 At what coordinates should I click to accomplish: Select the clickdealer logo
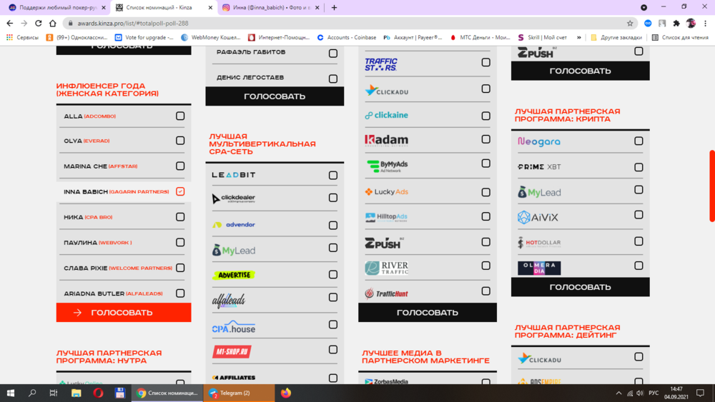[234, 199]
